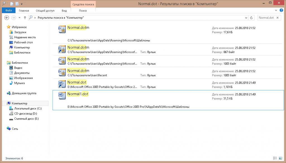Viewport: 286px width, 163px height.
Task: Click the Normal.dot shortcut on drive E
Action: tap(77, 82)
